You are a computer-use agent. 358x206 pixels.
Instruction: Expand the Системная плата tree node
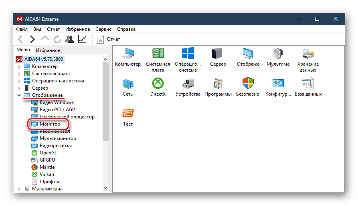click(19, 74)
